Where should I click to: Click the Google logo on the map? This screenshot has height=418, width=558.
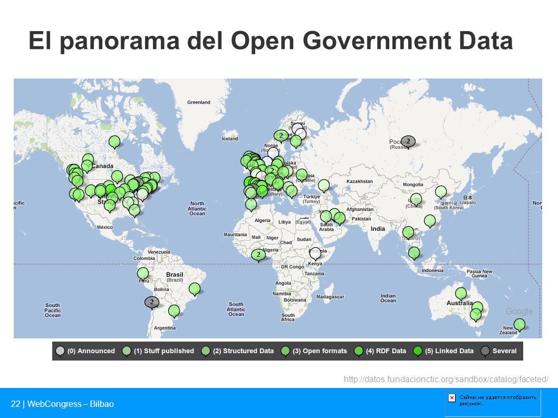click(519, 311)
